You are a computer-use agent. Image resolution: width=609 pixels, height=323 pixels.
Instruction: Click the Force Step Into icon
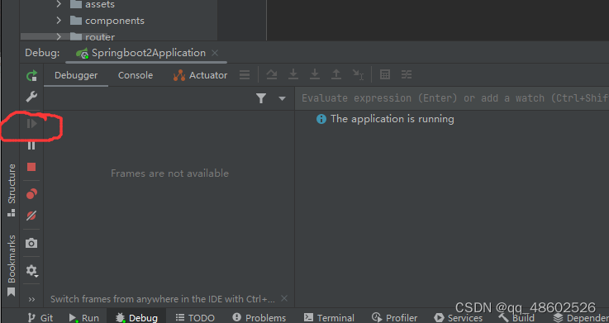(x=315, y=74)
